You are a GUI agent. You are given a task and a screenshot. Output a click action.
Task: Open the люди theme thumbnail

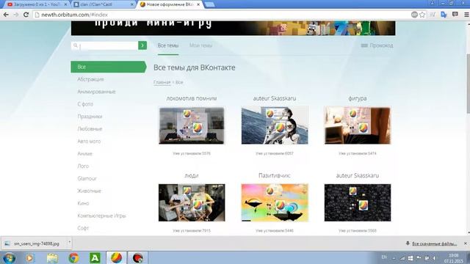[192, 202]
